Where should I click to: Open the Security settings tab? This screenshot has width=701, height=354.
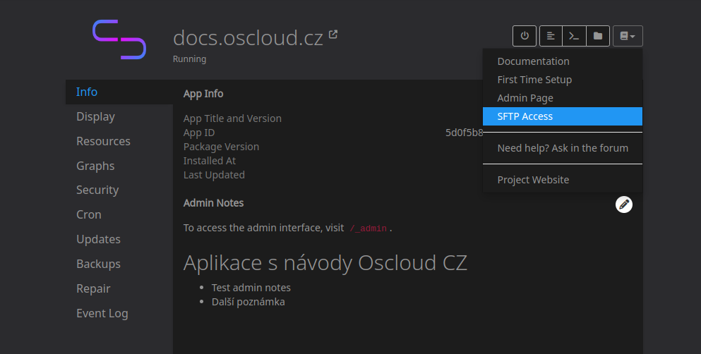(97, 190)
